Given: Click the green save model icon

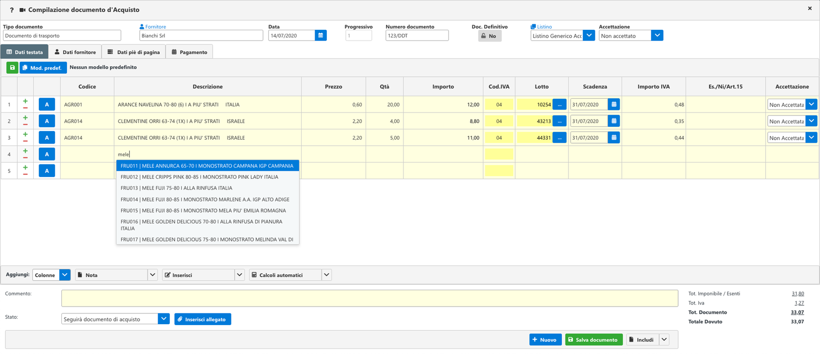Looking at the screenshot, I should [x=12, y=67].
